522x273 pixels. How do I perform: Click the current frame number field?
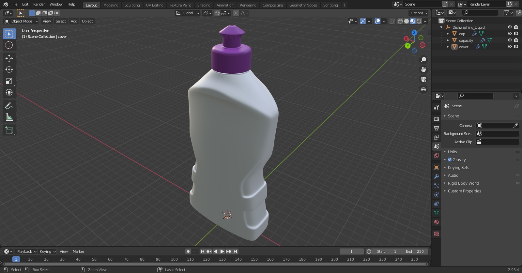(x=352, y=251)
